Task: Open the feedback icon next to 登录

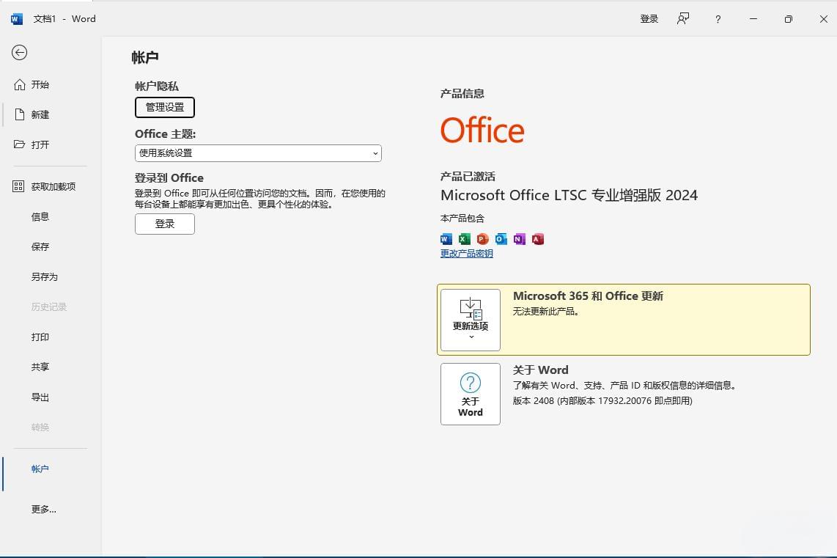Action: (x=682, y=19)
